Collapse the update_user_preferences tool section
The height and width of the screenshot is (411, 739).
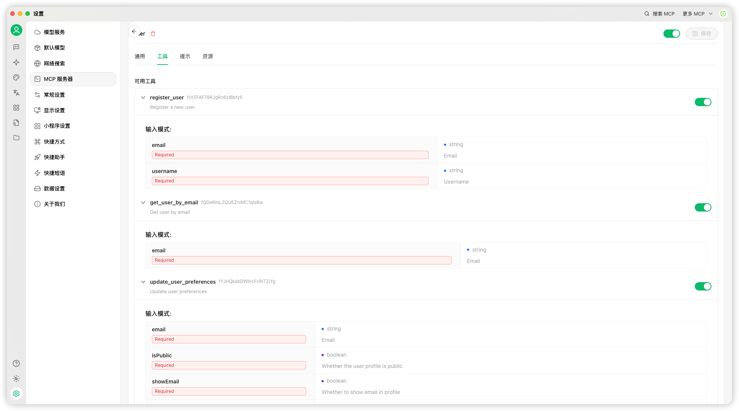[143, 282]
